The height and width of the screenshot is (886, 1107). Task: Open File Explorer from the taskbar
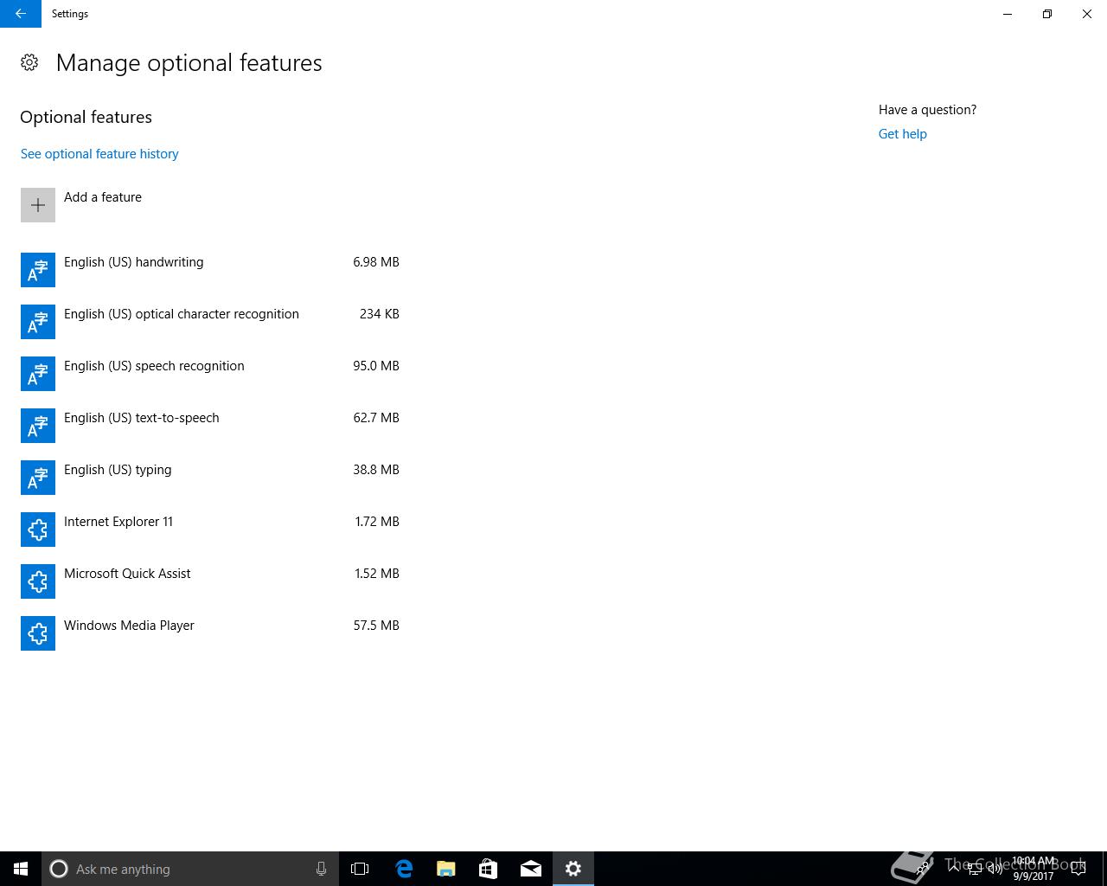tap(446, 869)
